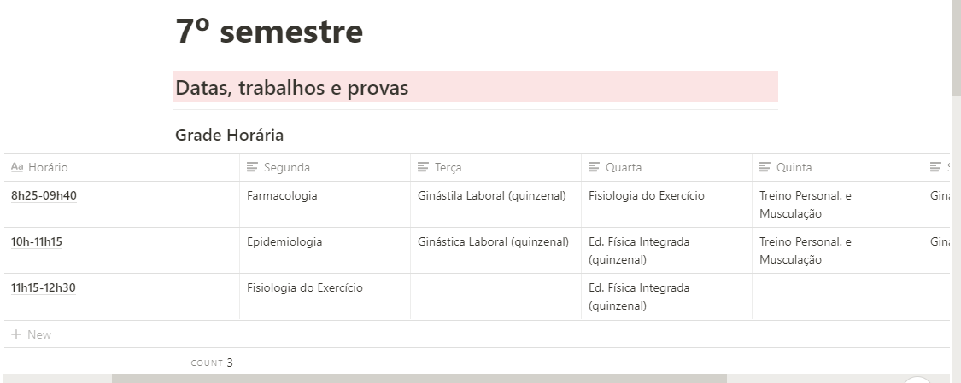Screen dimensions: 961x383
Task: Click the Horário column title-type icon
Action: 17,167
